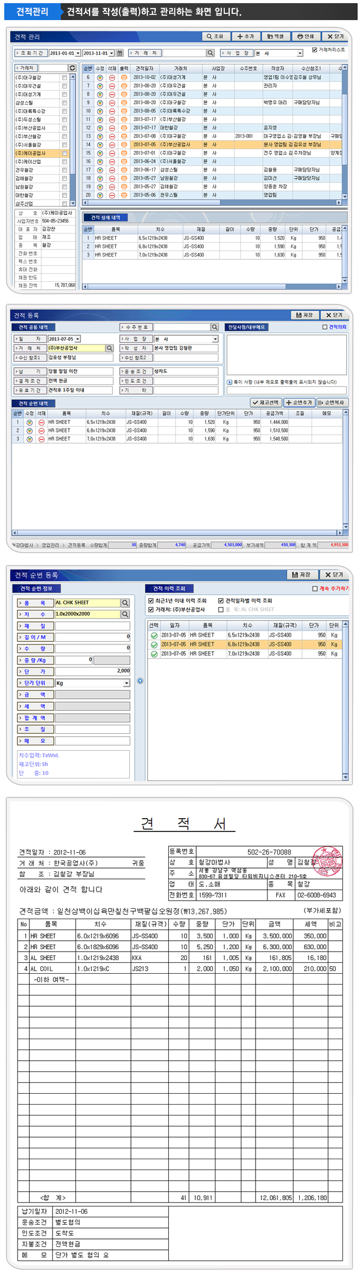The width and height of the screenshot is (360, 1288).
Task: Select the 견적 상세 내역 tab
Action: click(105, 217)
